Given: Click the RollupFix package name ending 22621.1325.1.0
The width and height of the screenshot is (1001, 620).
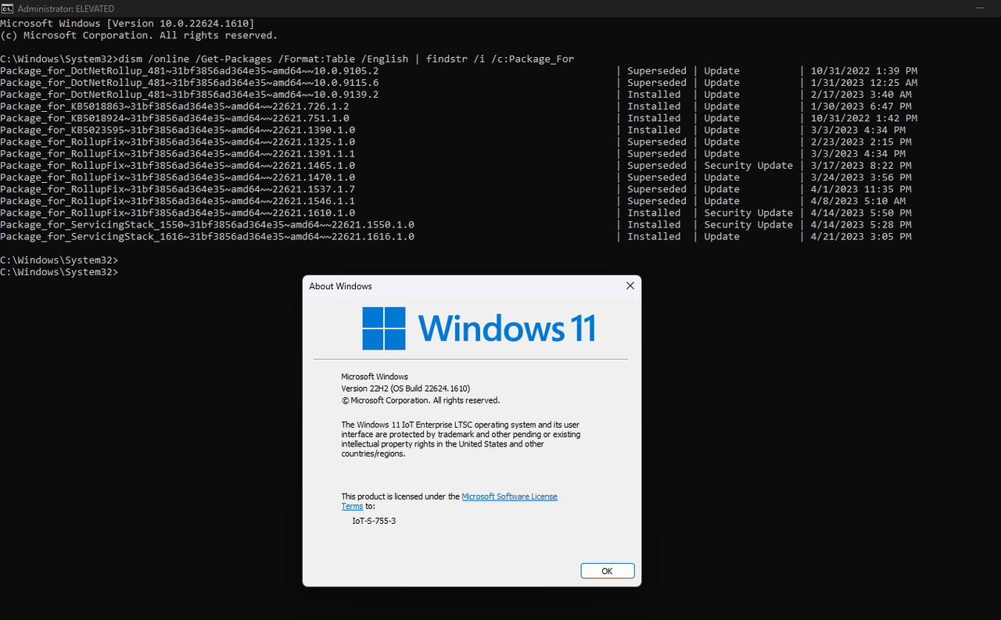Looking at the screenshot, I should click(x=178, y=142).
